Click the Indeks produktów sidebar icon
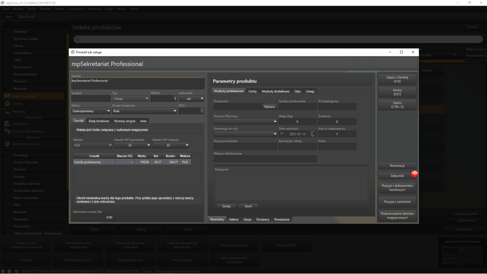Image resolution: width=487 pixels, height=274 pixels. tap(7, 96)
